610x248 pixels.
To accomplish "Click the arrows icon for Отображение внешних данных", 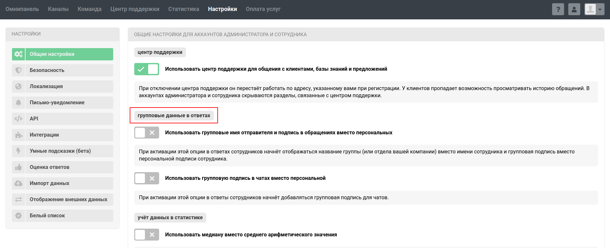I will 18,200.
